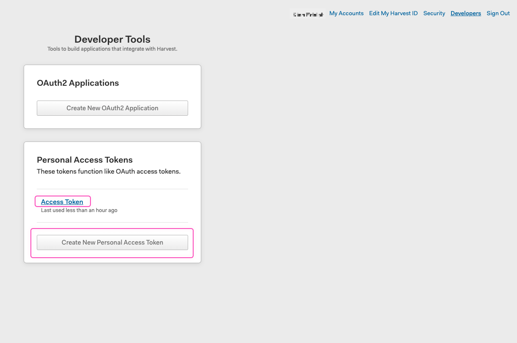Click the Personal Access Tokens section heading

click(x=85, y=160)
